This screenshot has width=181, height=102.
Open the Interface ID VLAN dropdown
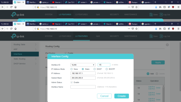tap(83, 65)
